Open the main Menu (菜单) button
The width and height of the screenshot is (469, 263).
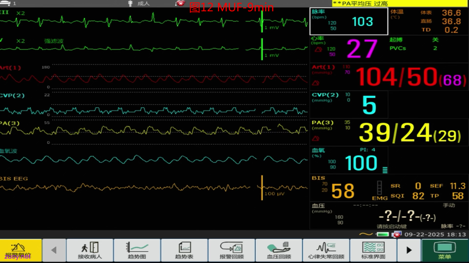pyautogui.click(x=445, y=250)
